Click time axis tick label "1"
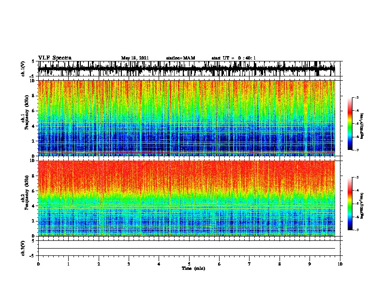The image size is (383, 296). [x=68, y=264]
